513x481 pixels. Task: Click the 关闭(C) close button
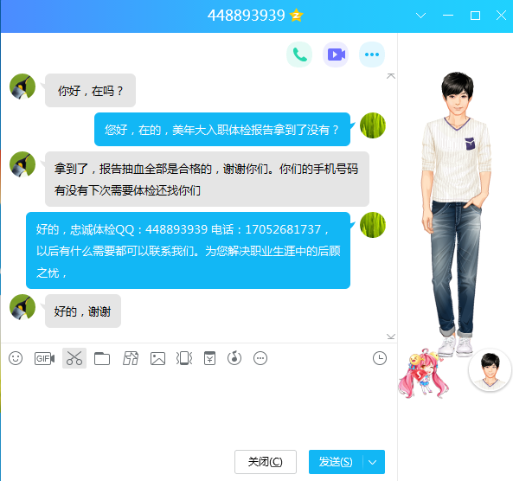coord(266,462)
